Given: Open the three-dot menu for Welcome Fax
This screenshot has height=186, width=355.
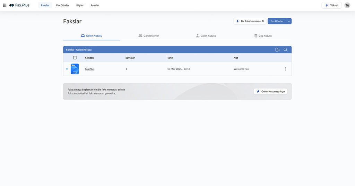Looking at the screenshot, I should point(285,69).
